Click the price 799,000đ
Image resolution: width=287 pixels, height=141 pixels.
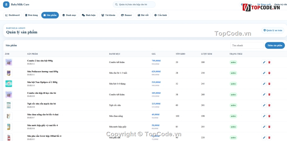(x=156, y=61)
